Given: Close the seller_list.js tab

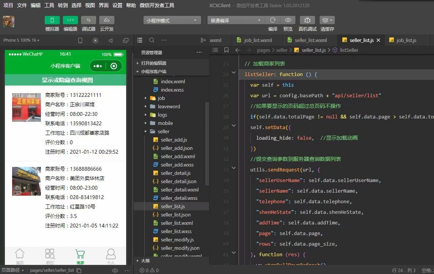Looking at the screenshot, I should 378,40.
